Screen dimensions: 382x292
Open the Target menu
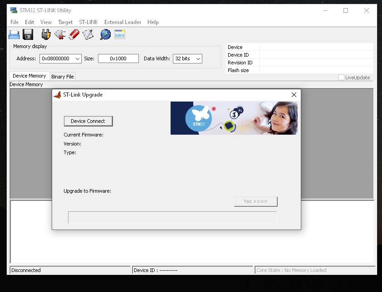(x=65, y=22)
